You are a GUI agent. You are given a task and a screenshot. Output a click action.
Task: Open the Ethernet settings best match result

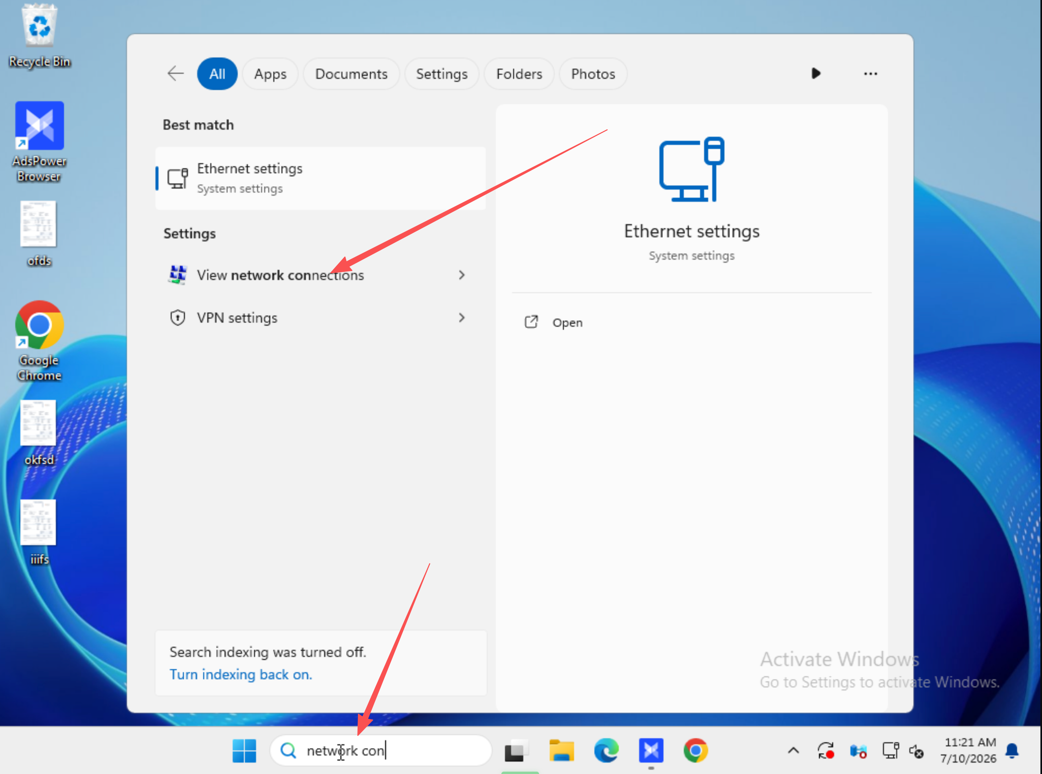coord(321,178)
